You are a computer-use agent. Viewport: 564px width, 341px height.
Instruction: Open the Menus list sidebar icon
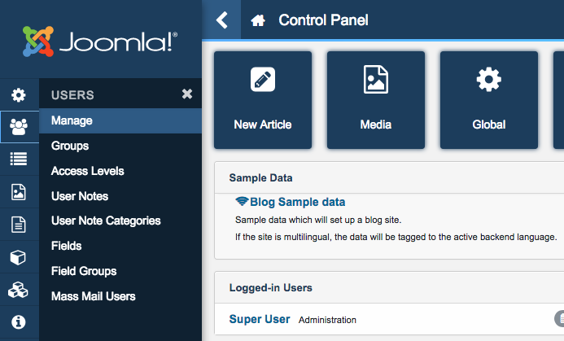(x=18, y=160)
